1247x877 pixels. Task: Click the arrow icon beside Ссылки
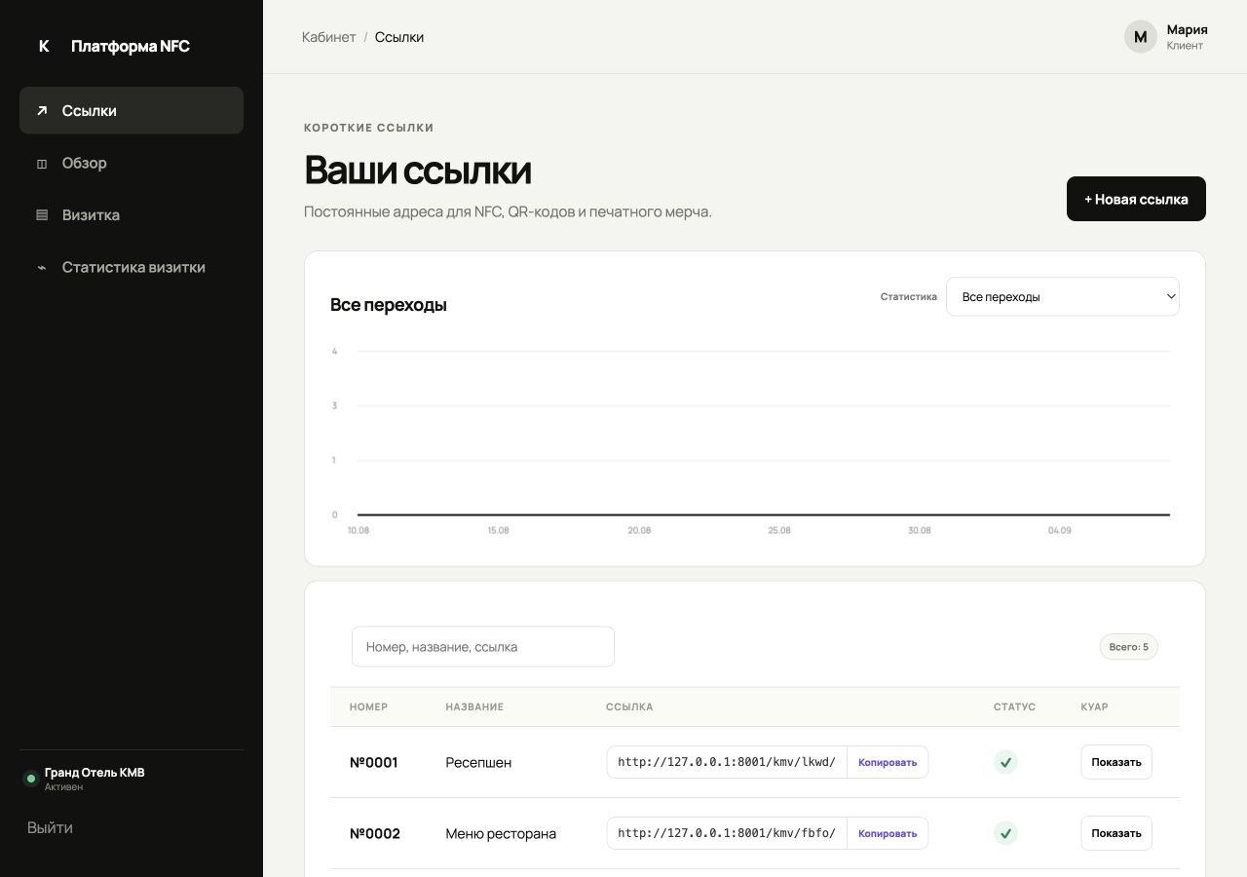click(42, 110)
